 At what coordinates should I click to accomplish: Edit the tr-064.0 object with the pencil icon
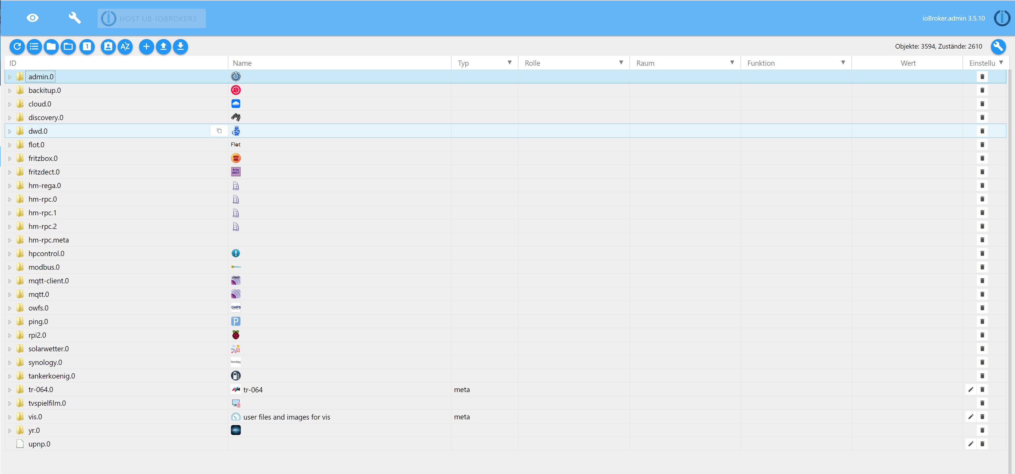pyautogui.click(x=970, y=390)
